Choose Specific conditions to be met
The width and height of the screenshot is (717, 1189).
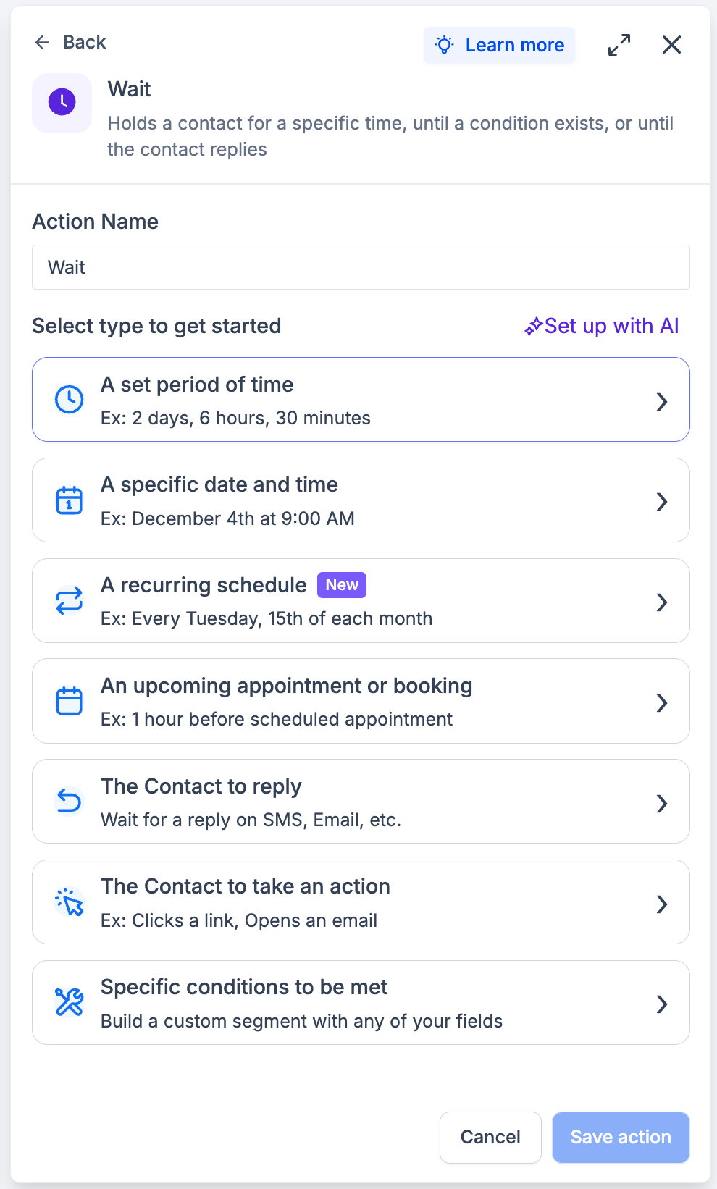click(x=361, y=1003)
